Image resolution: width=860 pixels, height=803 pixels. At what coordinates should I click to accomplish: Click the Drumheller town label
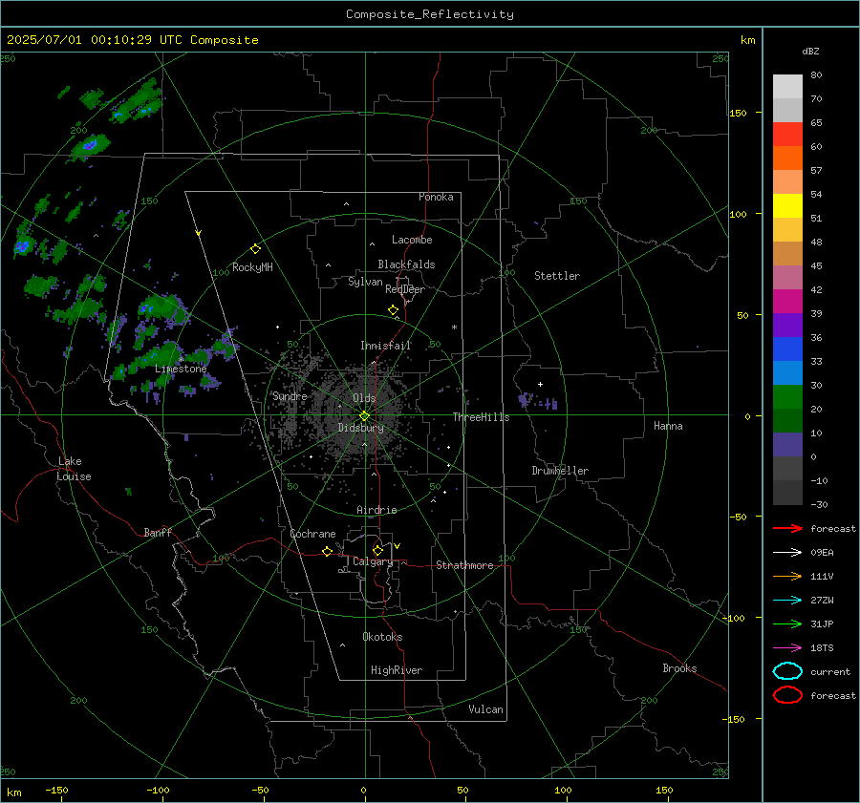(x=560, y=471)
